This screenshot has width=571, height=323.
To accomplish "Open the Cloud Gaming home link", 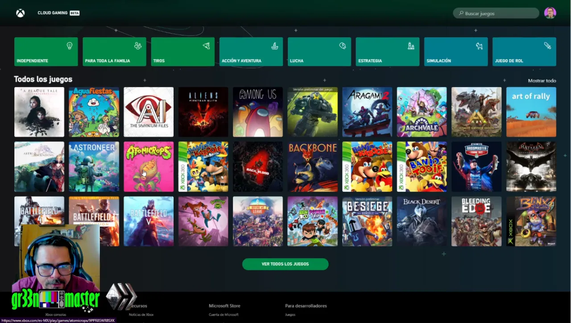I will coord(58,13).
